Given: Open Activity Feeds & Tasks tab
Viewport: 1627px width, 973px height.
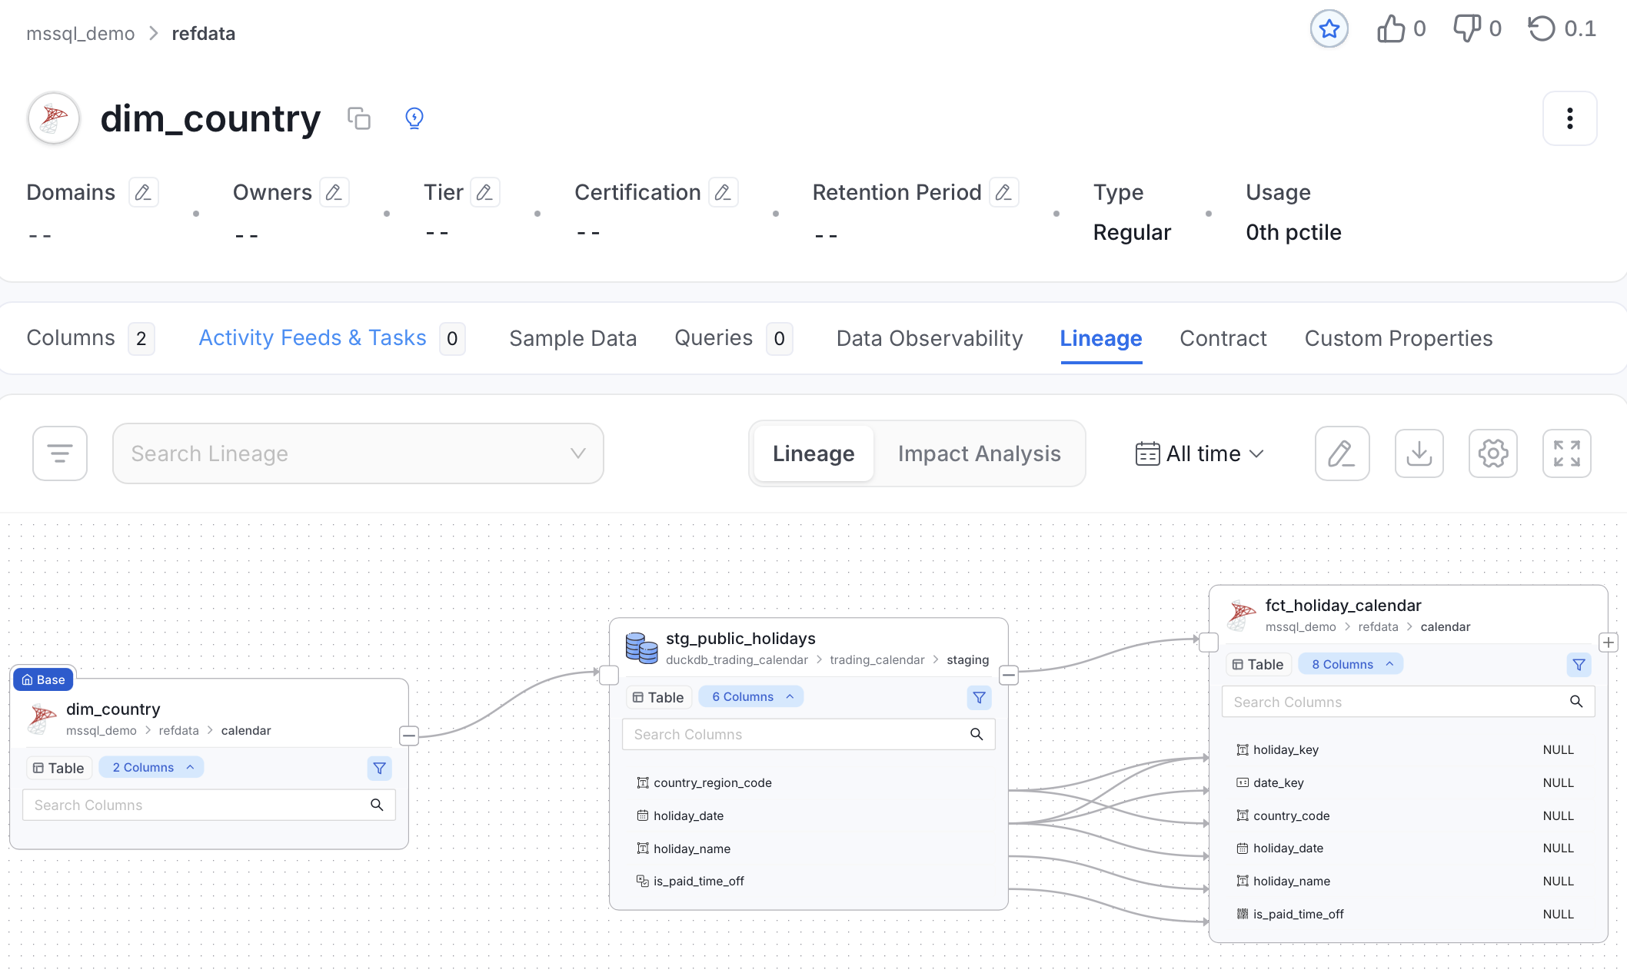Looking at the screenshot, I should [x=331, y=338].
